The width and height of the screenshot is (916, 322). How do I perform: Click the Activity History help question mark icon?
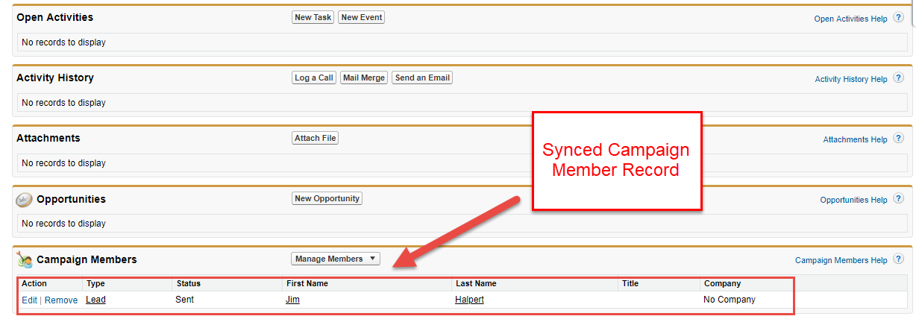coord(898,78)
